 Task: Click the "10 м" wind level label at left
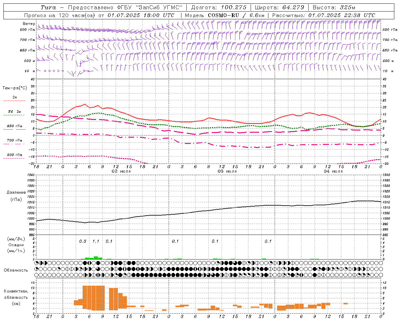pyautogui.click(x=30, y=71)
